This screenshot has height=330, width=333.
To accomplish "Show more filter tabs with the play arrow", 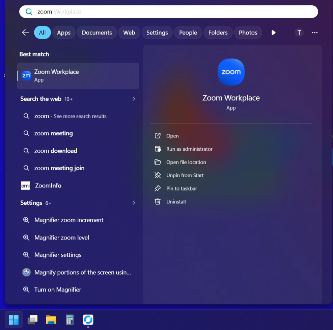I will tap(273, 32).
